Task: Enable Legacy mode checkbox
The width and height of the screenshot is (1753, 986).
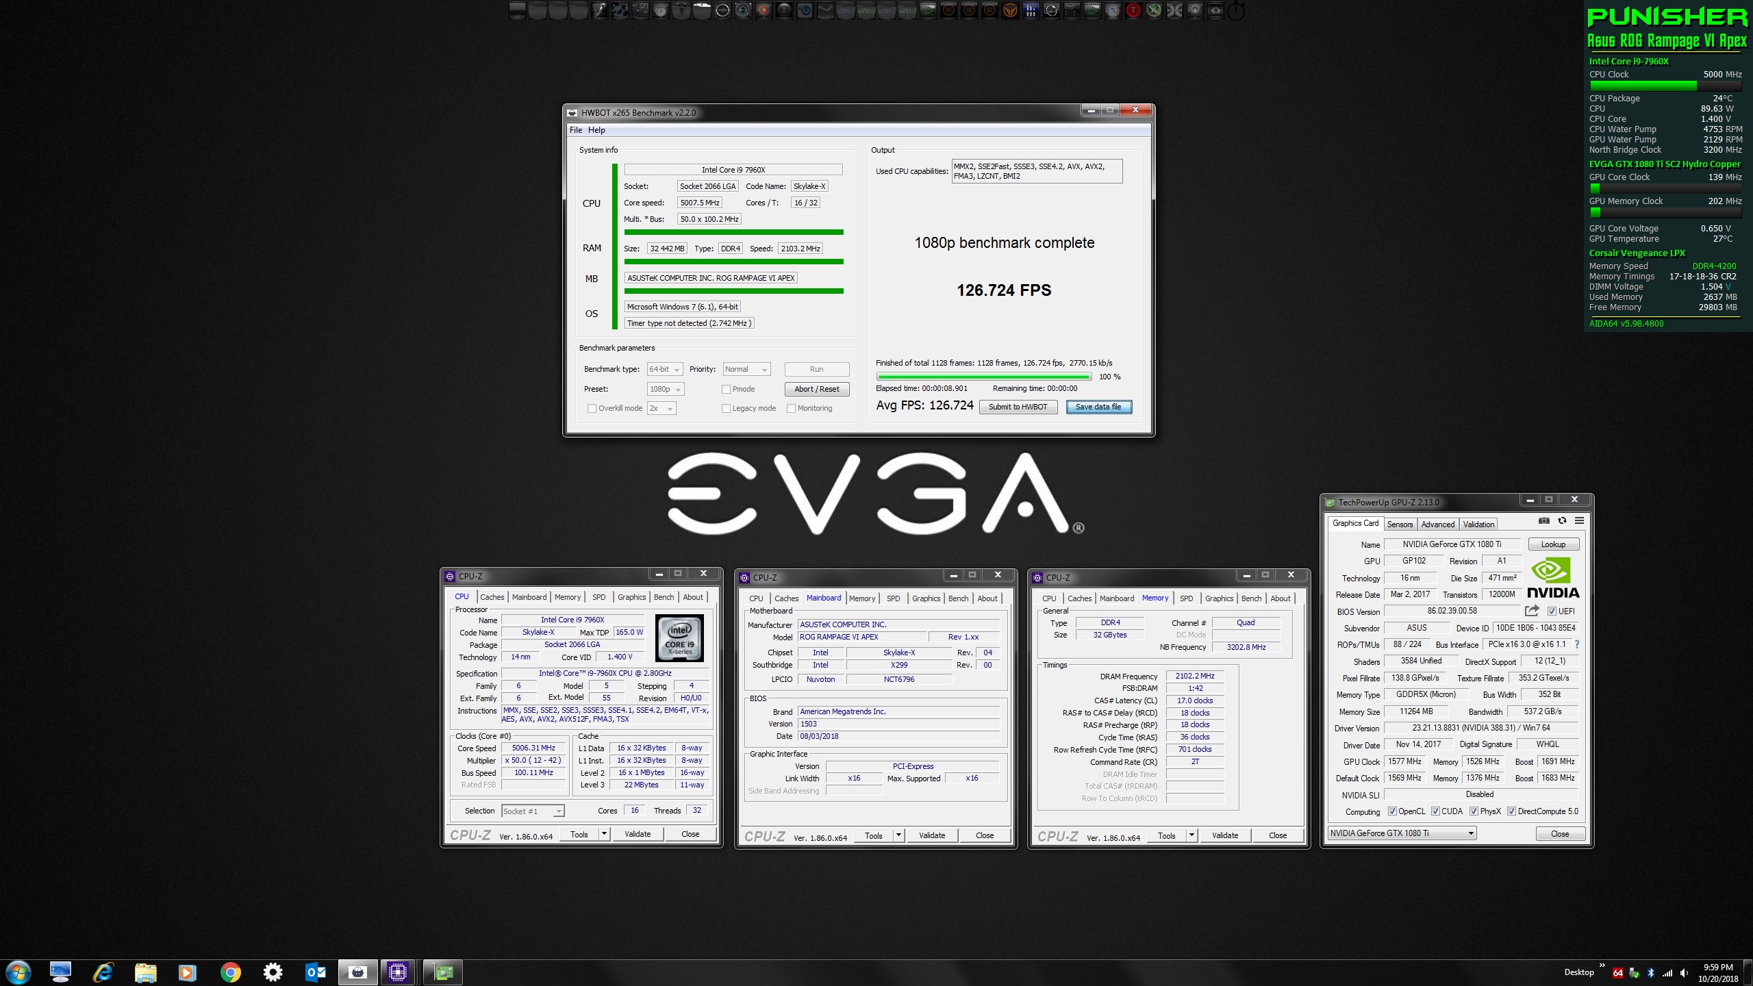Action: [726, 408]
